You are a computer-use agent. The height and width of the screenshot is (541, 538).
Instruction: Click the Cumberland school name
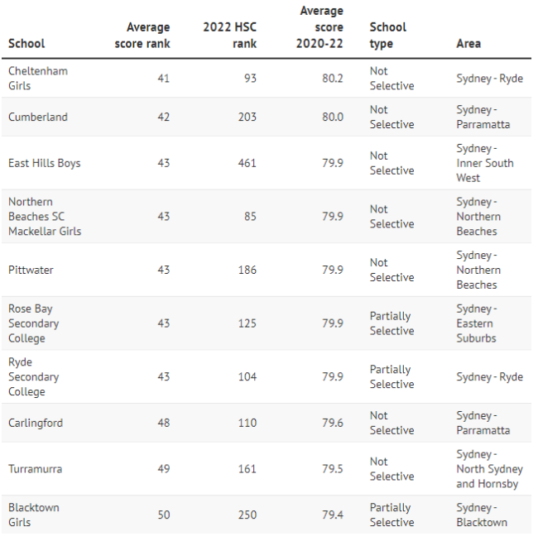38,117
